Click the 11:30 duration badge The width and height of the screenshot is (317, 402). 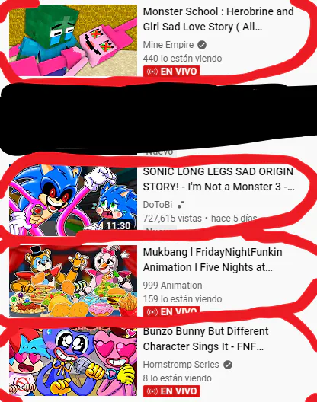(118, 225)
